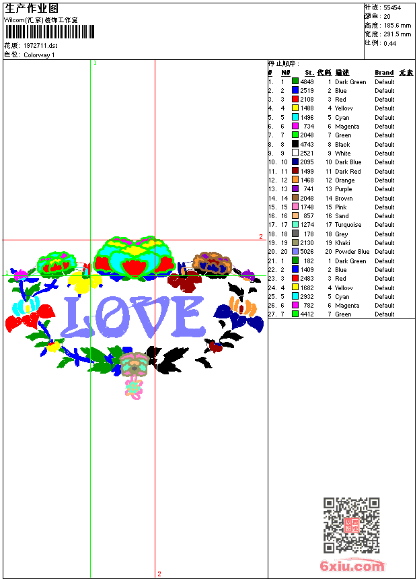The image size is (417, 579).
Task: Click the 'N#' column header
Action: coord(286,73)
